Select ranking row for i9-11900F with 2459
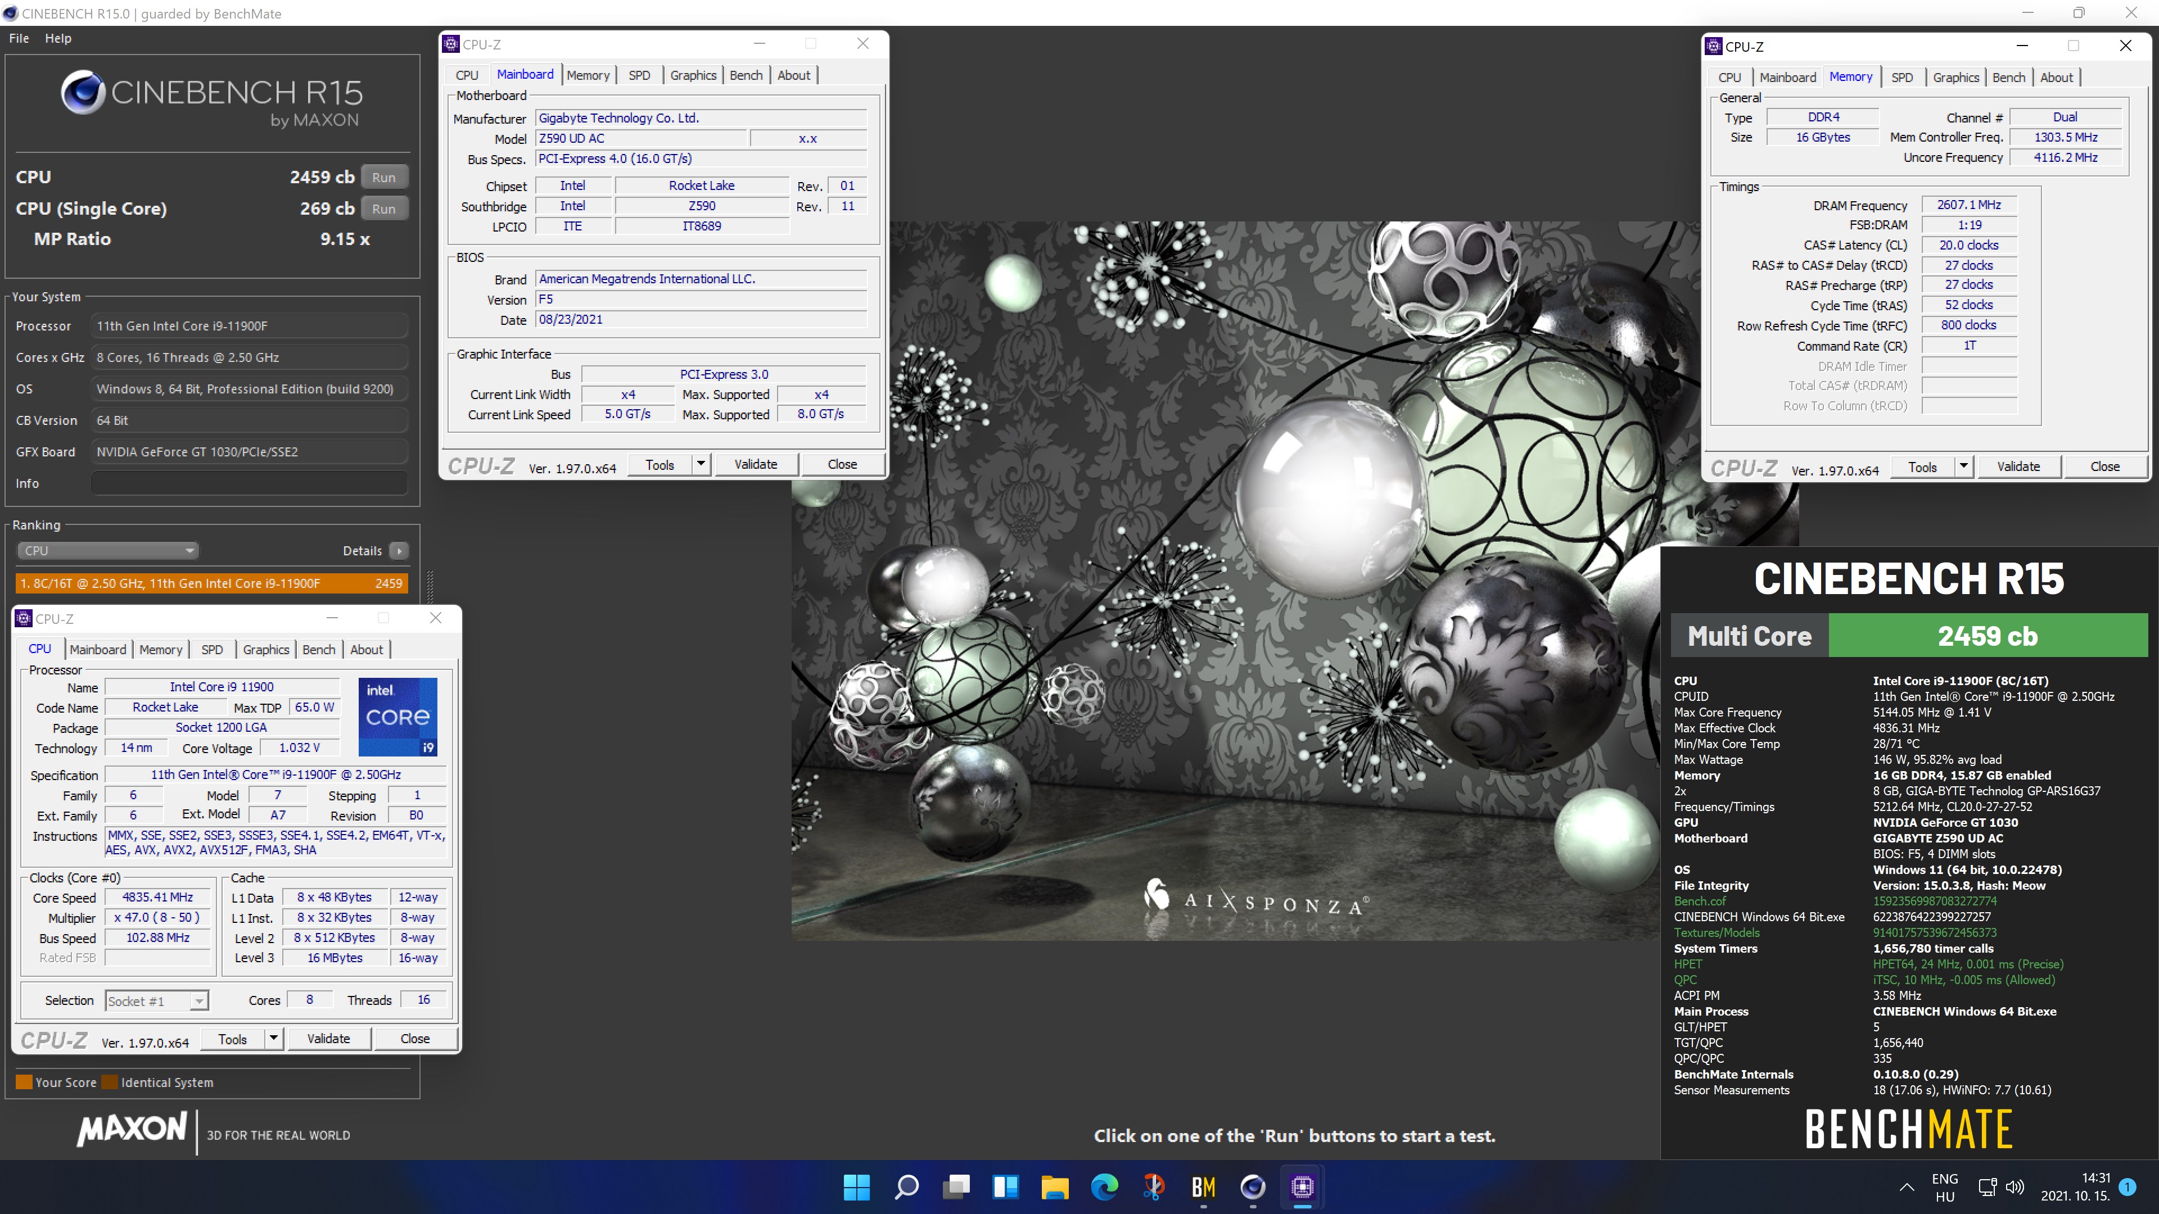The height and width of the screenshot is (1214, 2159). pos(211,583)
